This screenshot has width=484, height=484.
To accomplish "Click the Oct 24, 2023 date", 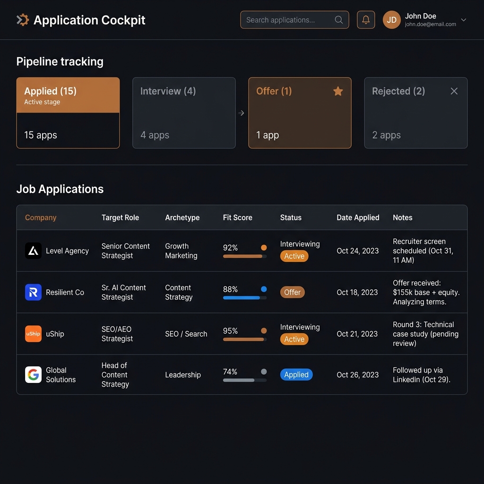I will 357,251.
